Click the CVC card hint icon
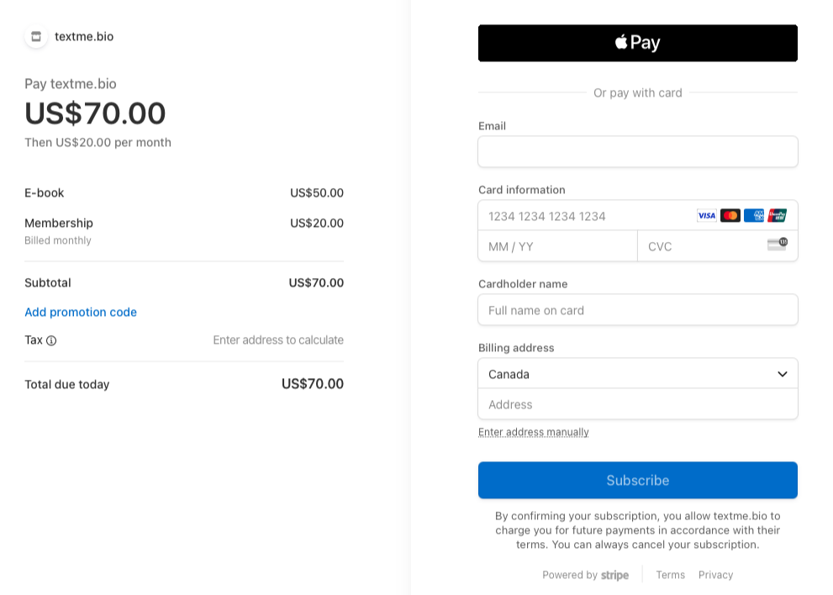833x595 pixels. pyautogui.click(x=777, y=245)
